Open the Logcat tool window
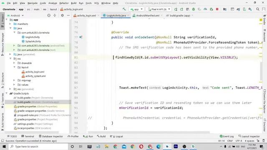 (x=116, y=136)
